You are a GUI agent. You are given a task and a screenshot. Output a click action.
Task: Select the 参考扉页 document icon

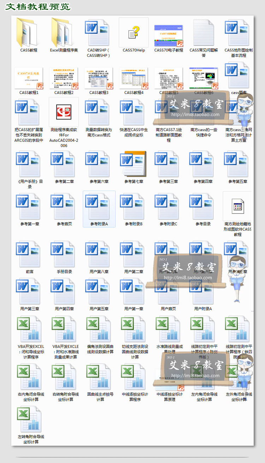coord(63,207)
